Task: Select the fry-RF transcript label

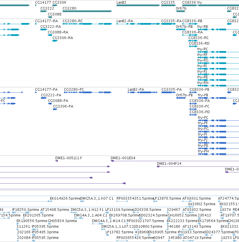Action: pos(202,55)
